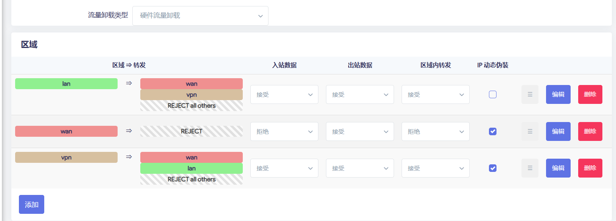Screen dimensions: 616x221
Task: Expand 出站数据 dropdown for vpn zone
Action: (360, 168)
